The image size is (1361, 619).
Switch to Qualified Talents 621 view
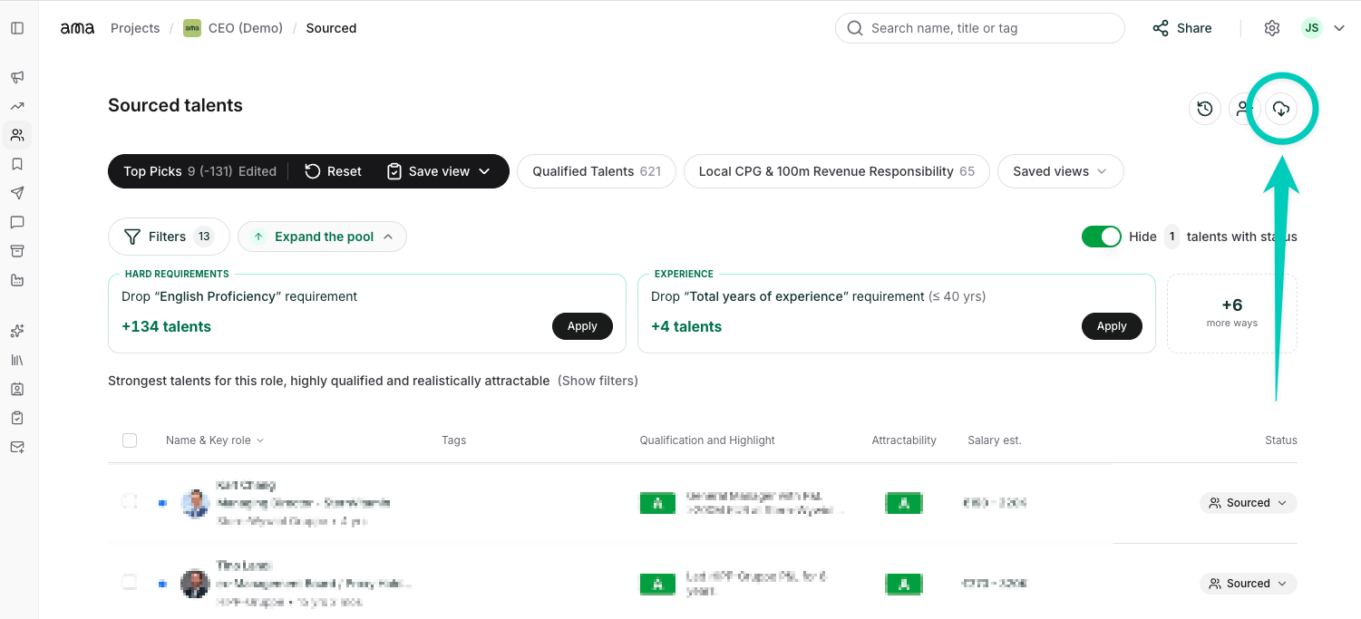597,171
